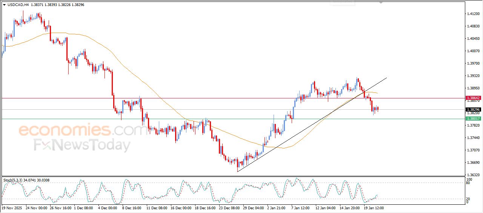Click the 23 Dec 08:00 time label

pyautogui.click(x=229, y=207)
